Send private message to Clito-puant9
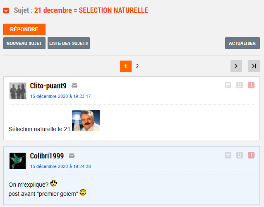Screen dimensions: 264x207 pos(74,86)
